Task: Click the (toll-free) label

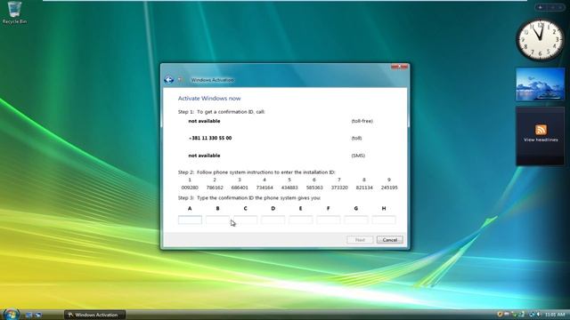Action: click(x=362, y=121)
